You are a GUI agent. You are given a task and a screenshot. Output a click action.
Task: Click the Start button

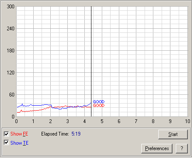173,134
